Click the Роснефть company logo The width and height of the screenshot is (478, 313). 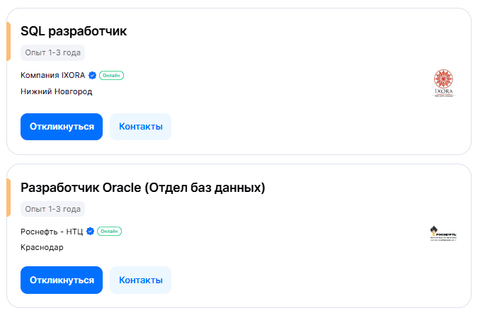pos(444,234)
